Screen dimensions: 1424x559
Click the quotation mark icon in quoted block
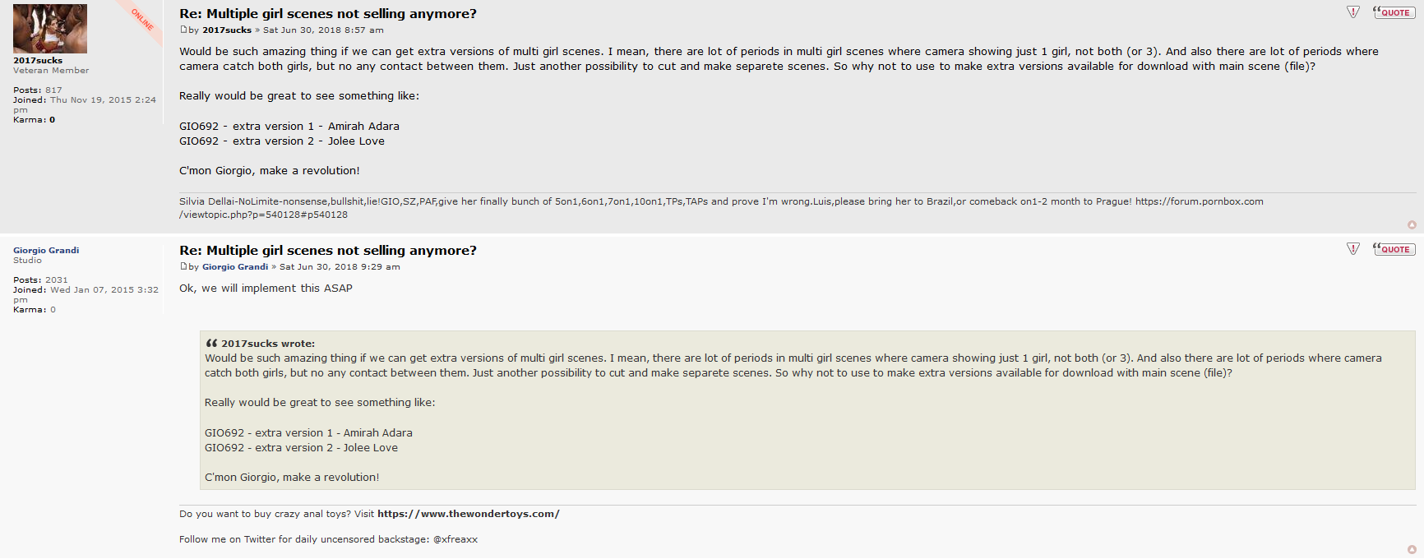pyautogui.click(x=211, y=344)
